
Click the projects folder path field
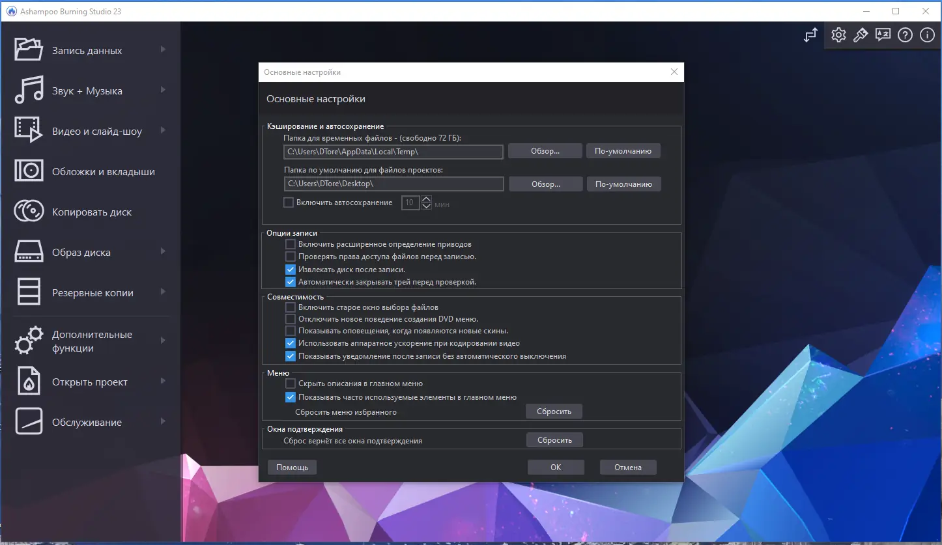click(x=393, y=184)
